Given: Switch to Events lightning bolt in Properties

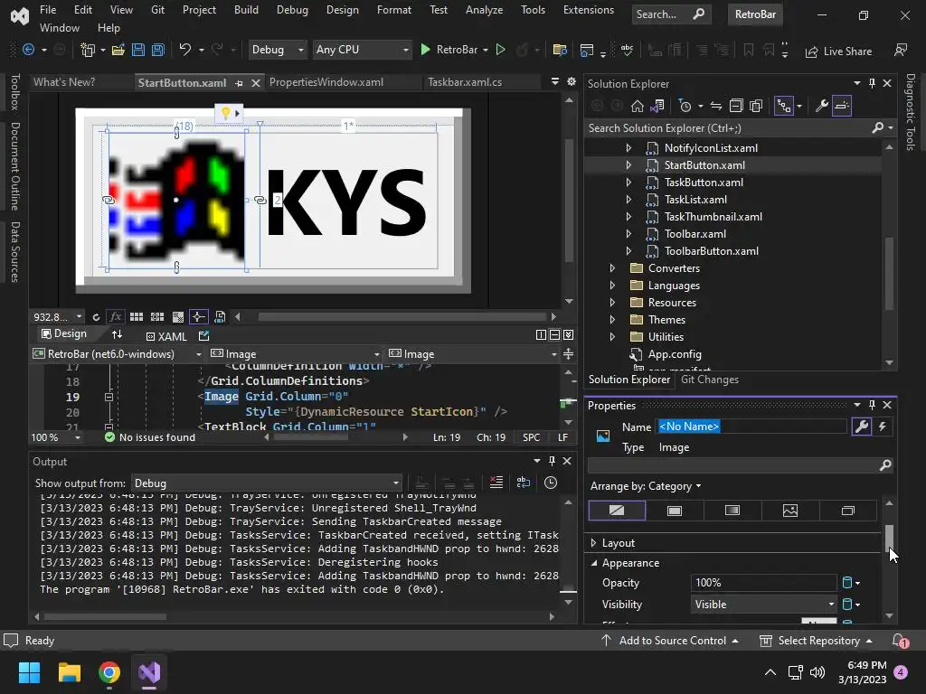Looking at the screenshot, I should click(x=883, y=427).
